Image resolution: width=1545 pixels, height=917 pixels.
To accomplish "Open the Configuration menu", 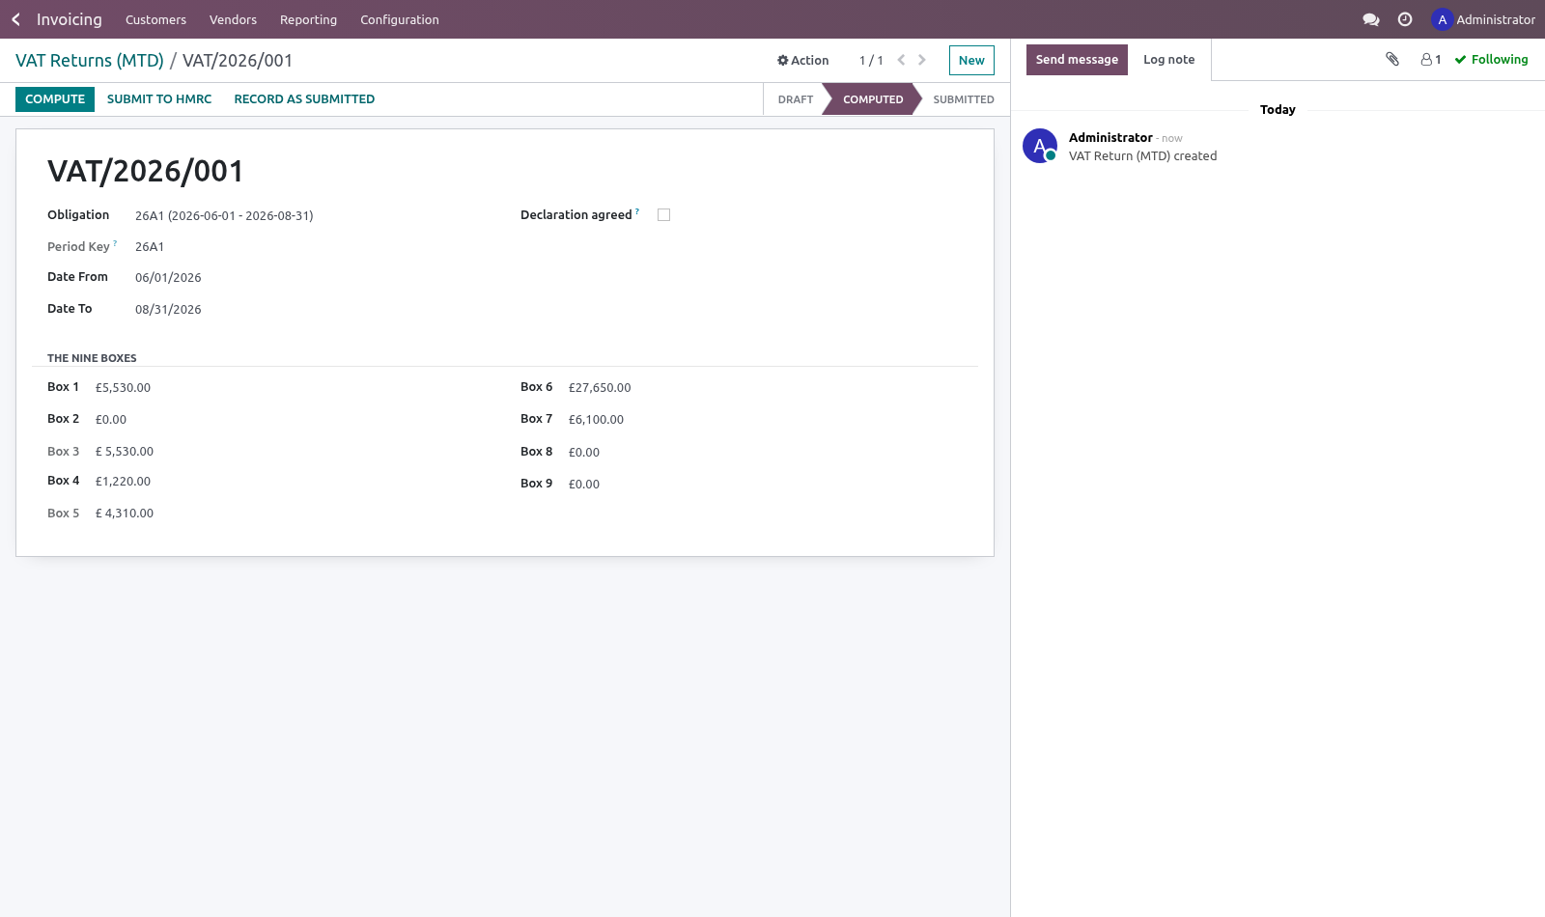I will 400,19.
